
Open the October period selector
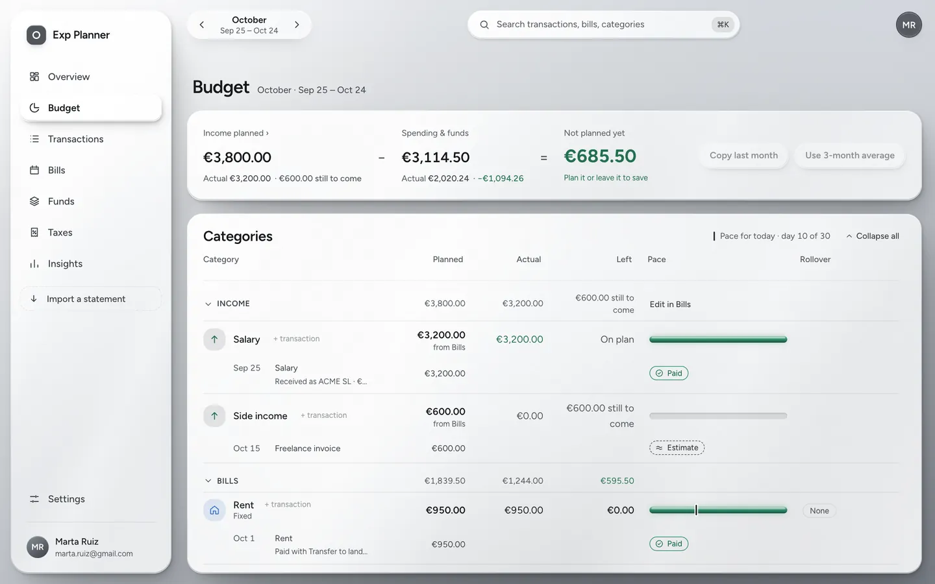249,25
